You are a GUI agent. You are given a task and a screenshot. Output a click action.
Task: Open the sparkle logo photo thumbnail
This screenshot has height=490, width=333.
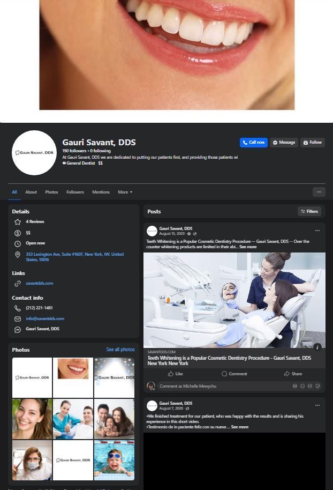pyautogui.click(x=114, y=377)
